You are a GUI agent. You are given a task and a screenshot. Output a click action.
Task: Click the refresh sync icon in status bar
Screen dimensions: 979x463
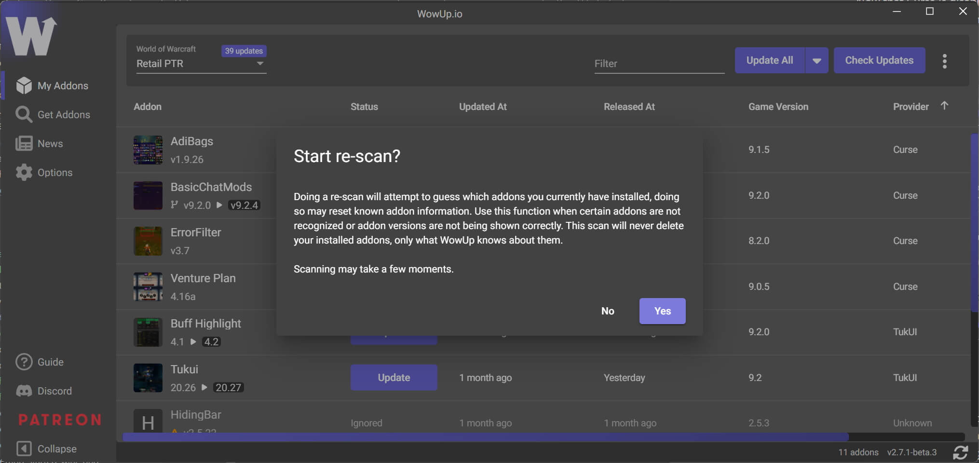coord(960,452)
